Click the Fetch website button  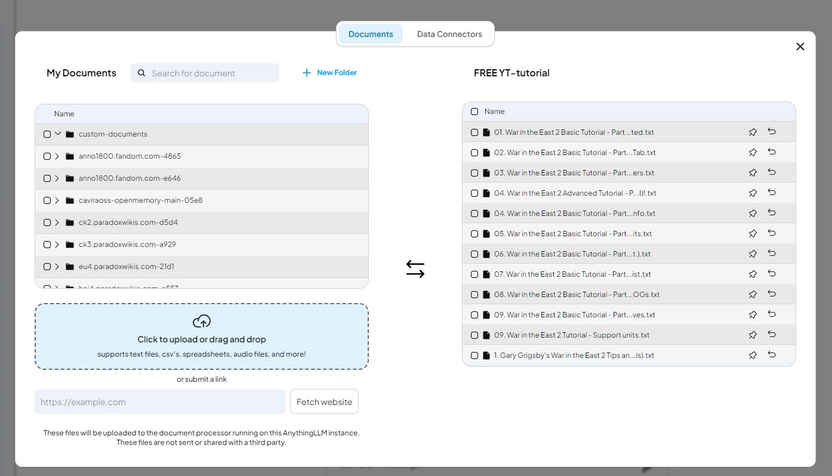pos(324,402)
